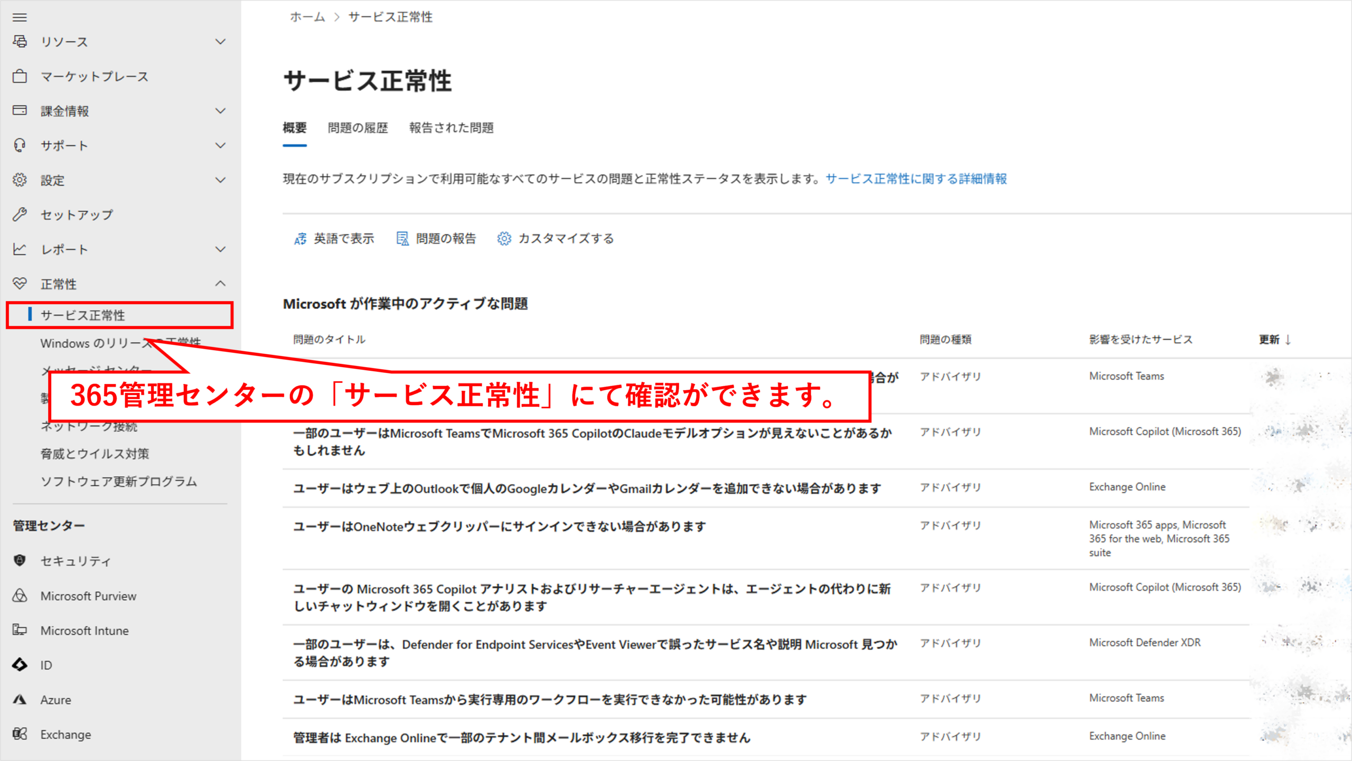
Task: Open the セキュリティ admin center link
Action: pyautogui.click(x=76, y=561)
